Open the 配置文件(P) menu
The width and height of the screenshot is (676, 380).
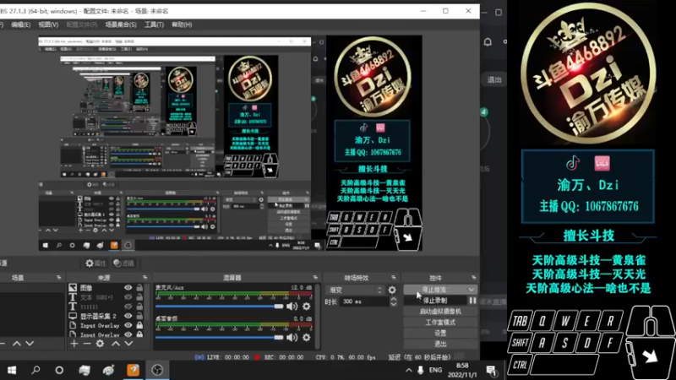click(81, 24)
